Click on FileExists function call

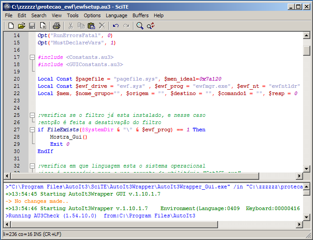[63, 130]
